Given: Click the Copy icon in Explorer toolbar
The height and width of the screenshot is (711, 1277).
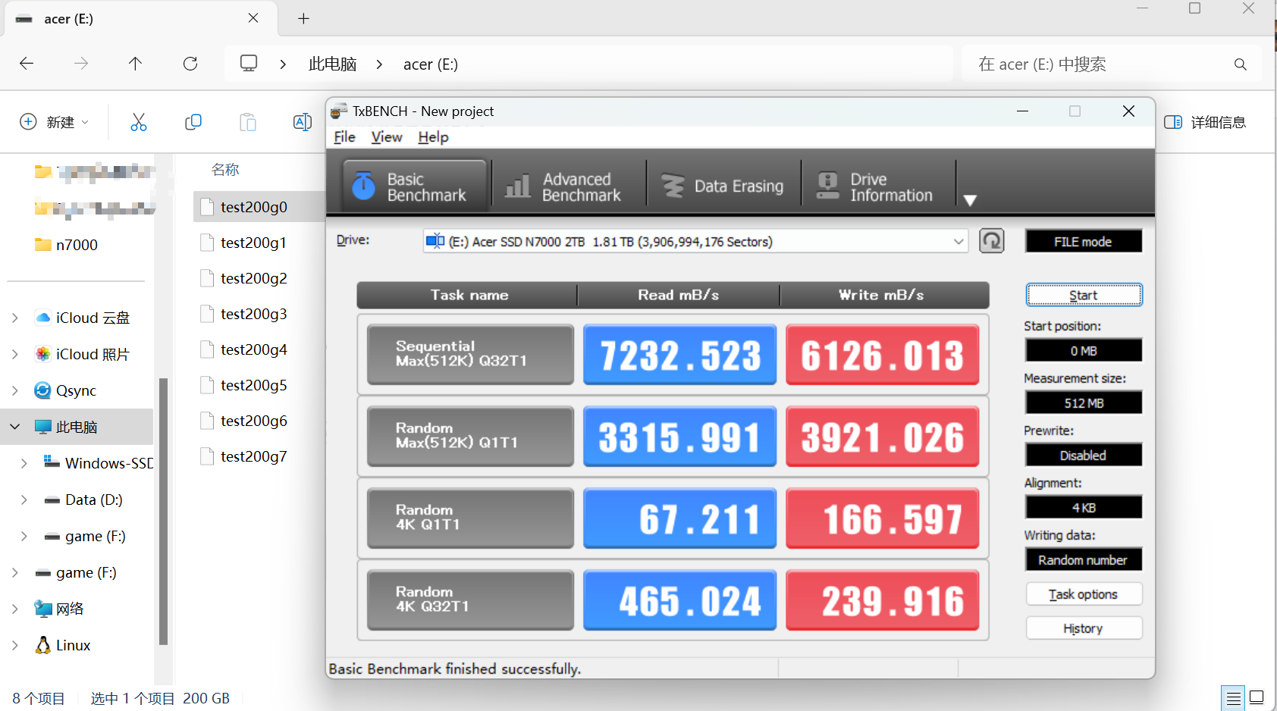Looking at the screenshot, I should (x=193, y=122).
